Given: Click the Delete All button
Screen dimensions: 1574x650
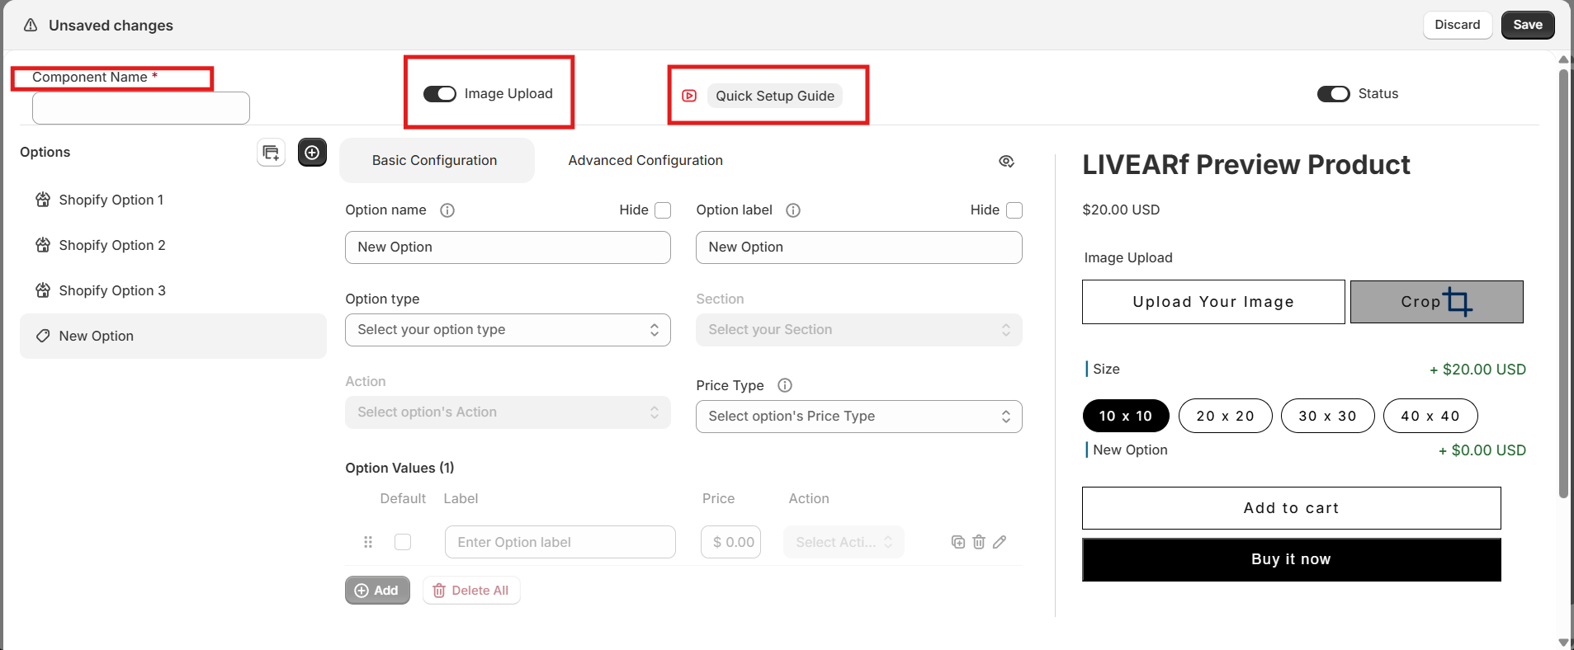Looking at the screenshot, I should [471, 590].
